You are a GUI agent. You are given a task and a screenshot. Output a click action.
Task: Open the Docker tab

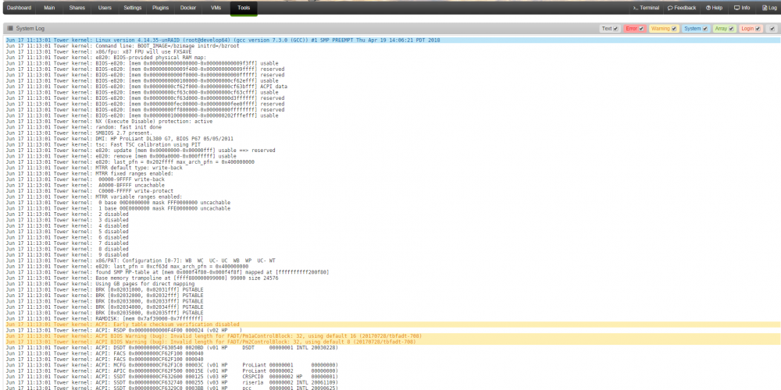pyautogui.click(x=188, y=8)
